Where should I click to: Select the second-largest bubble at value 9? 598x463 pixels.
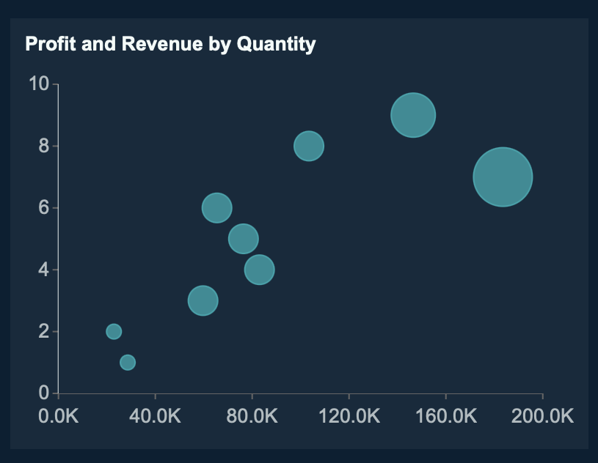click(x=413, y=115)
